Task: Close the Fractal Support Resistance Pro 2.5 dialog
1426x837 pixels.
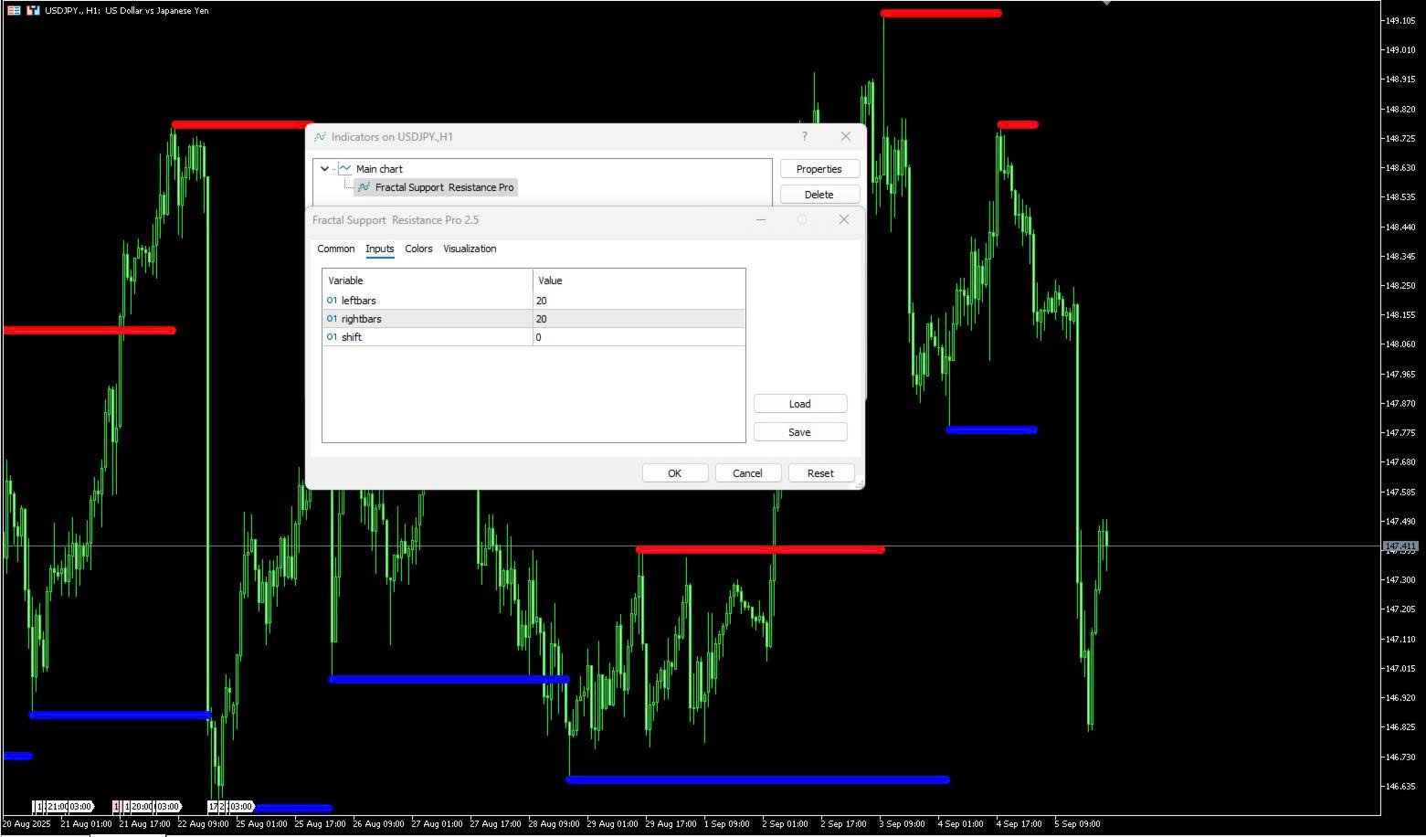Action: (x=844, y=219)
